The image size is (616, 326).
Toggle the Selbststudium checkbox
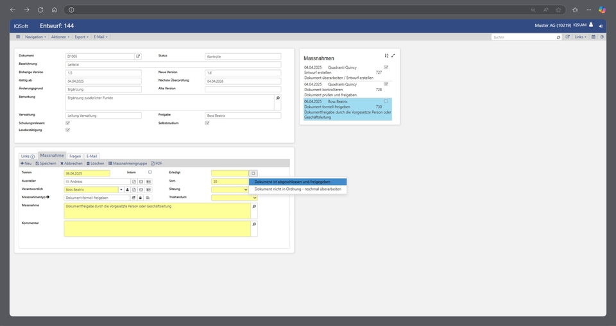[x=207, y=123]
